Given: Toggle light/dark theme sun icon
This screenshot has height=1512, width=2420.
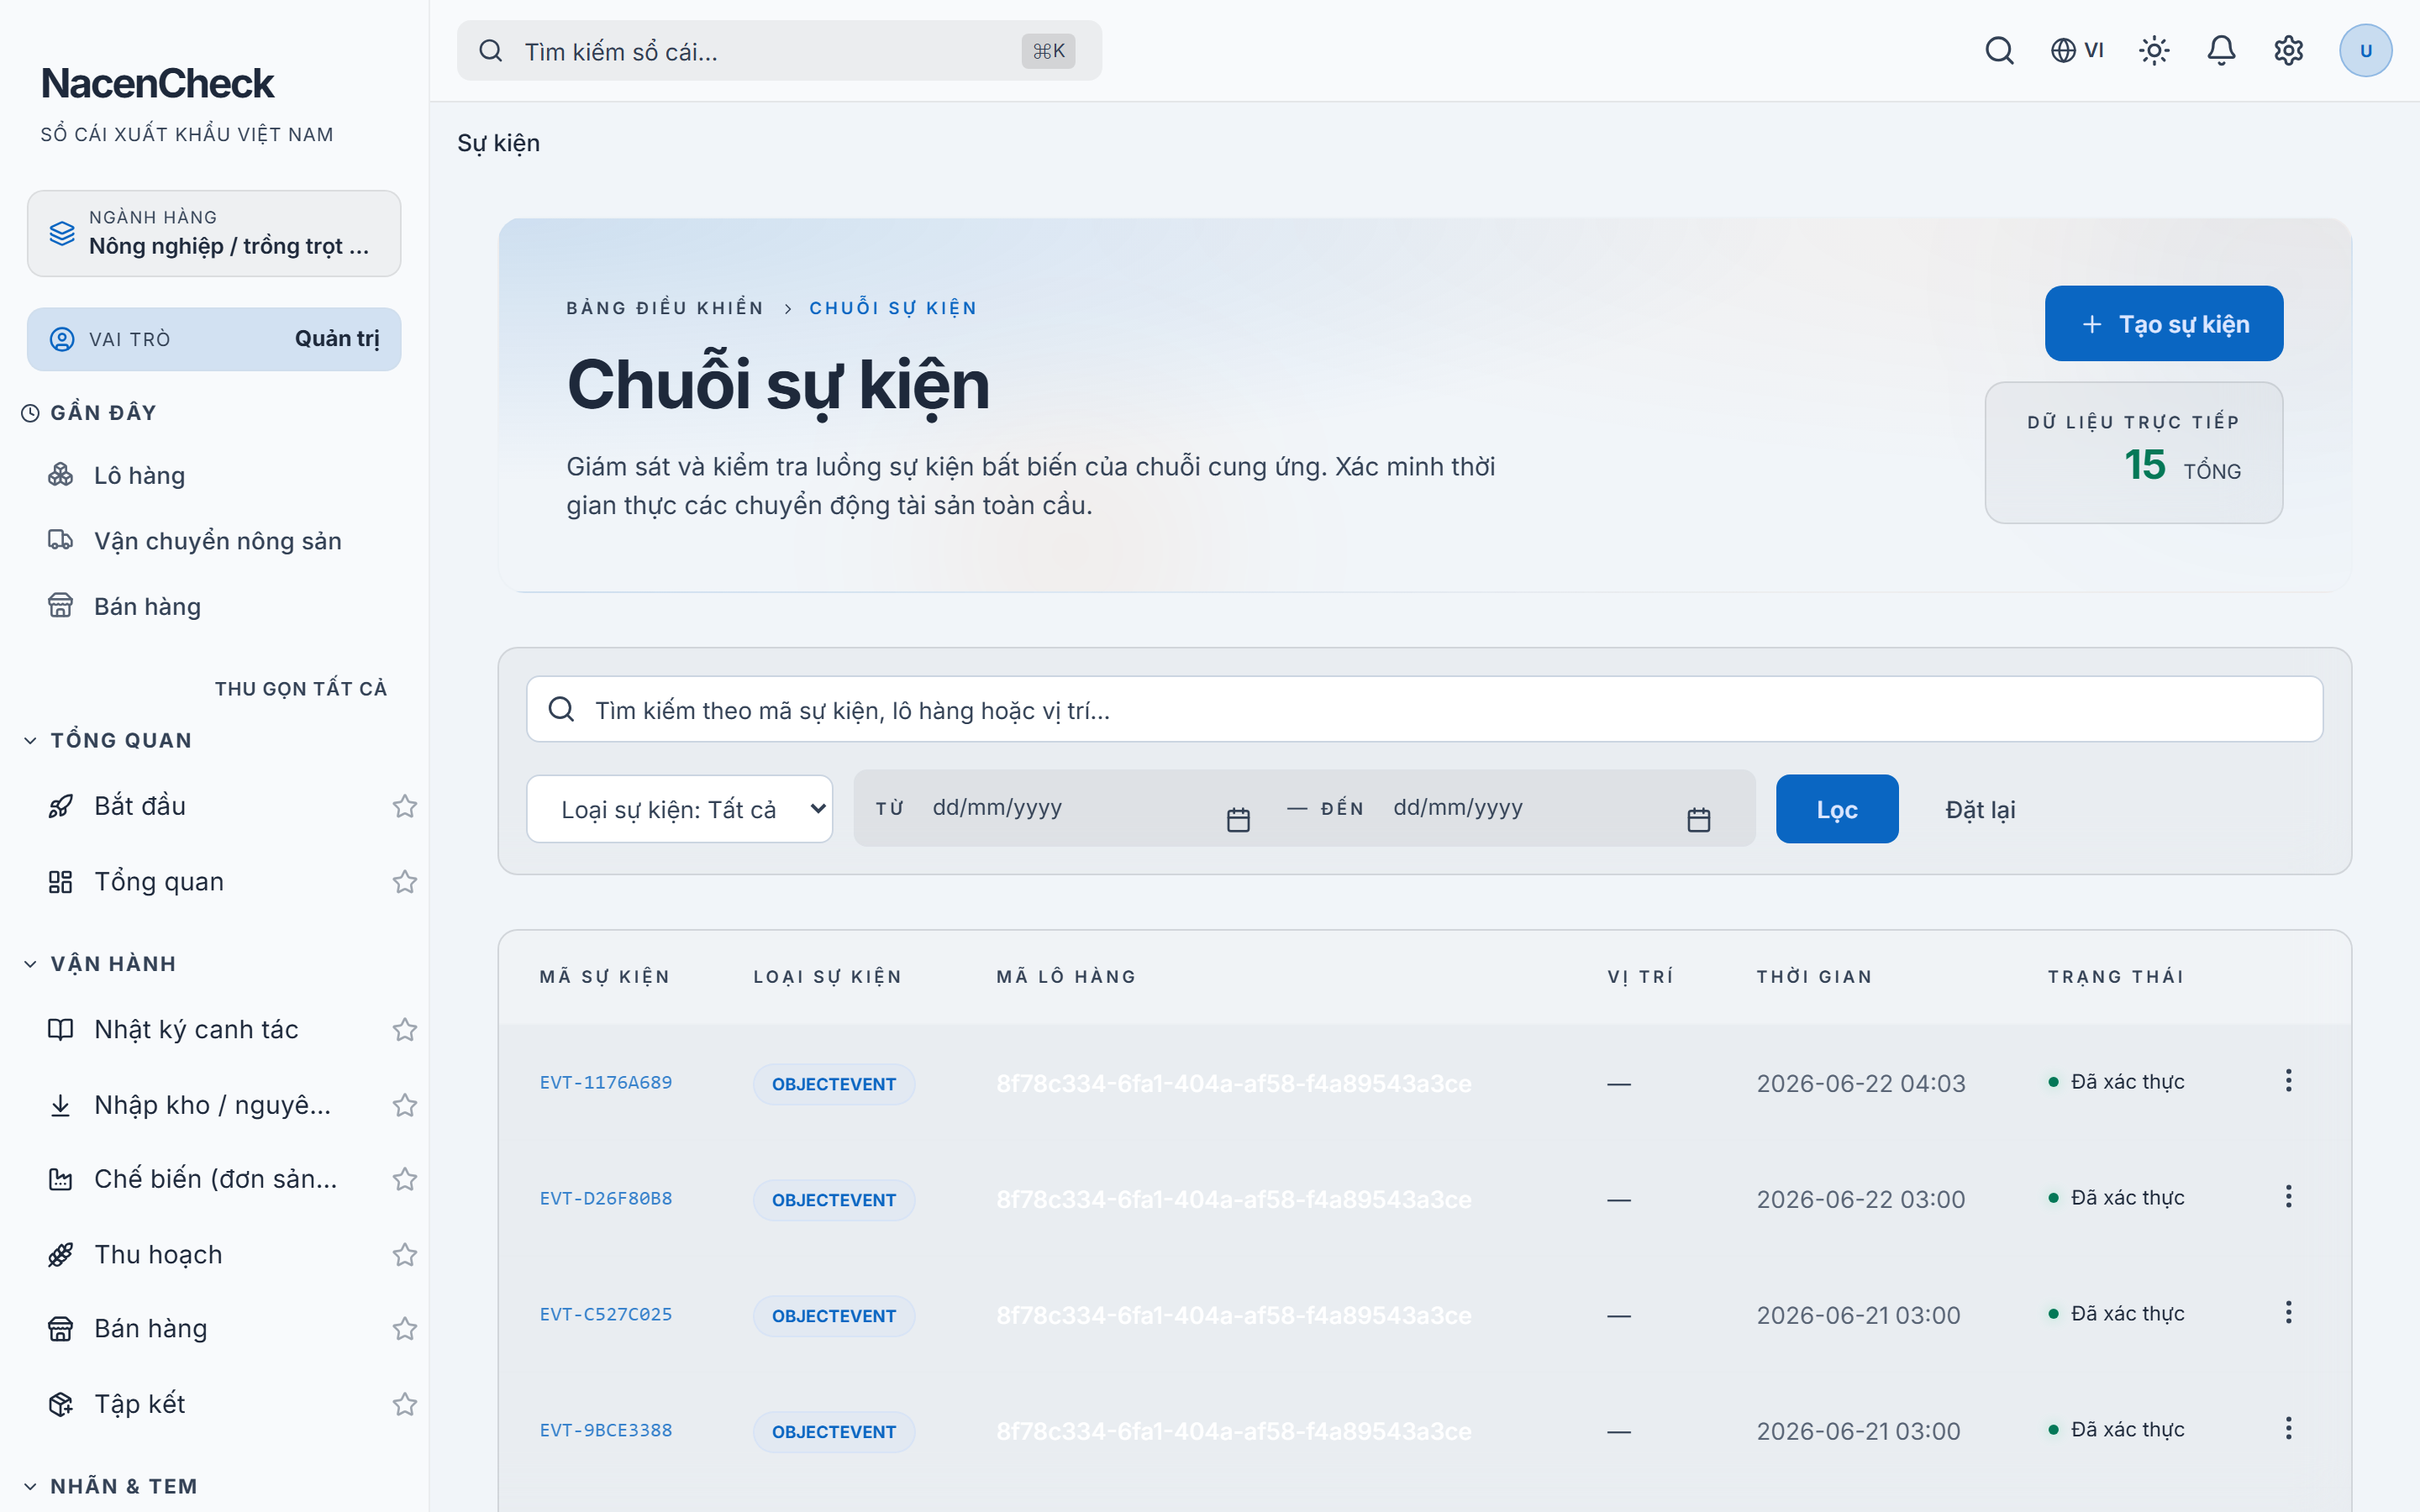Looking at the screenshot, I should pyautogui.click(x=2154, y=50).
